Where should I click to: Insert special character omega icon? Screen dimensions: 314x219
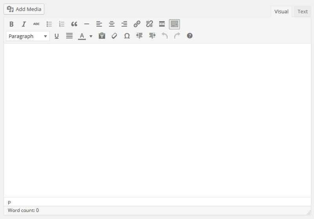127,36
